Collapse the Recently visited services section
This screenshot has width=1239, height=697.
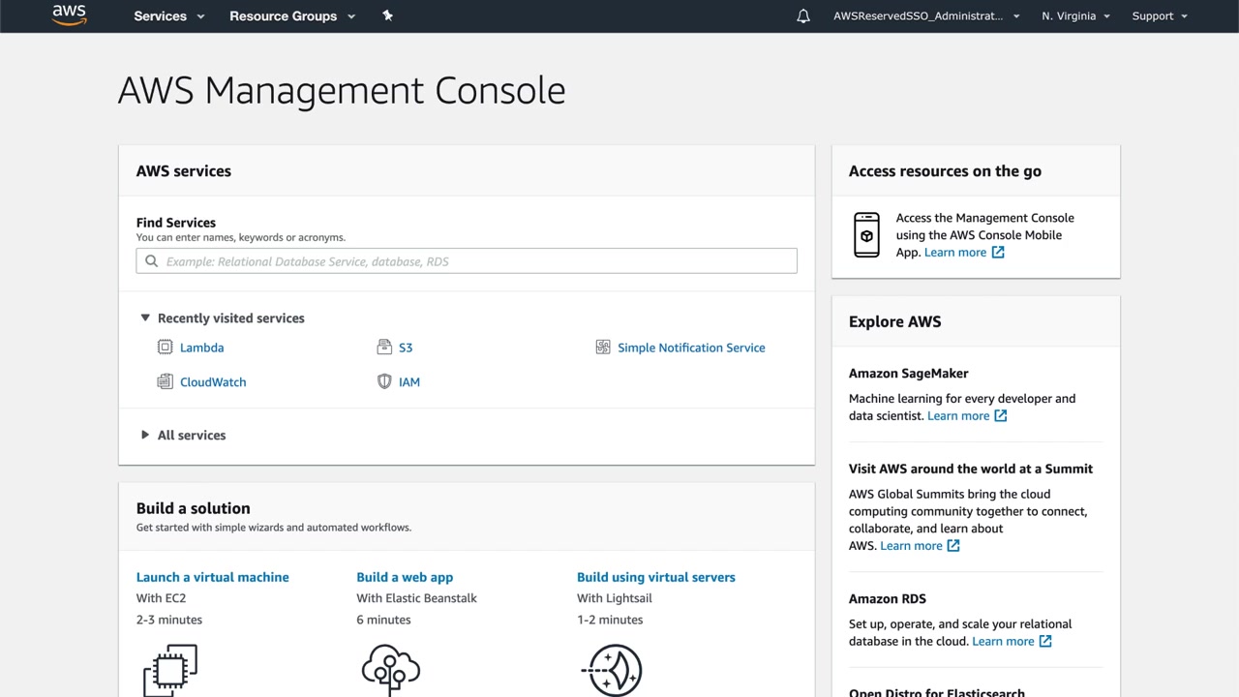tap(145, 318)
